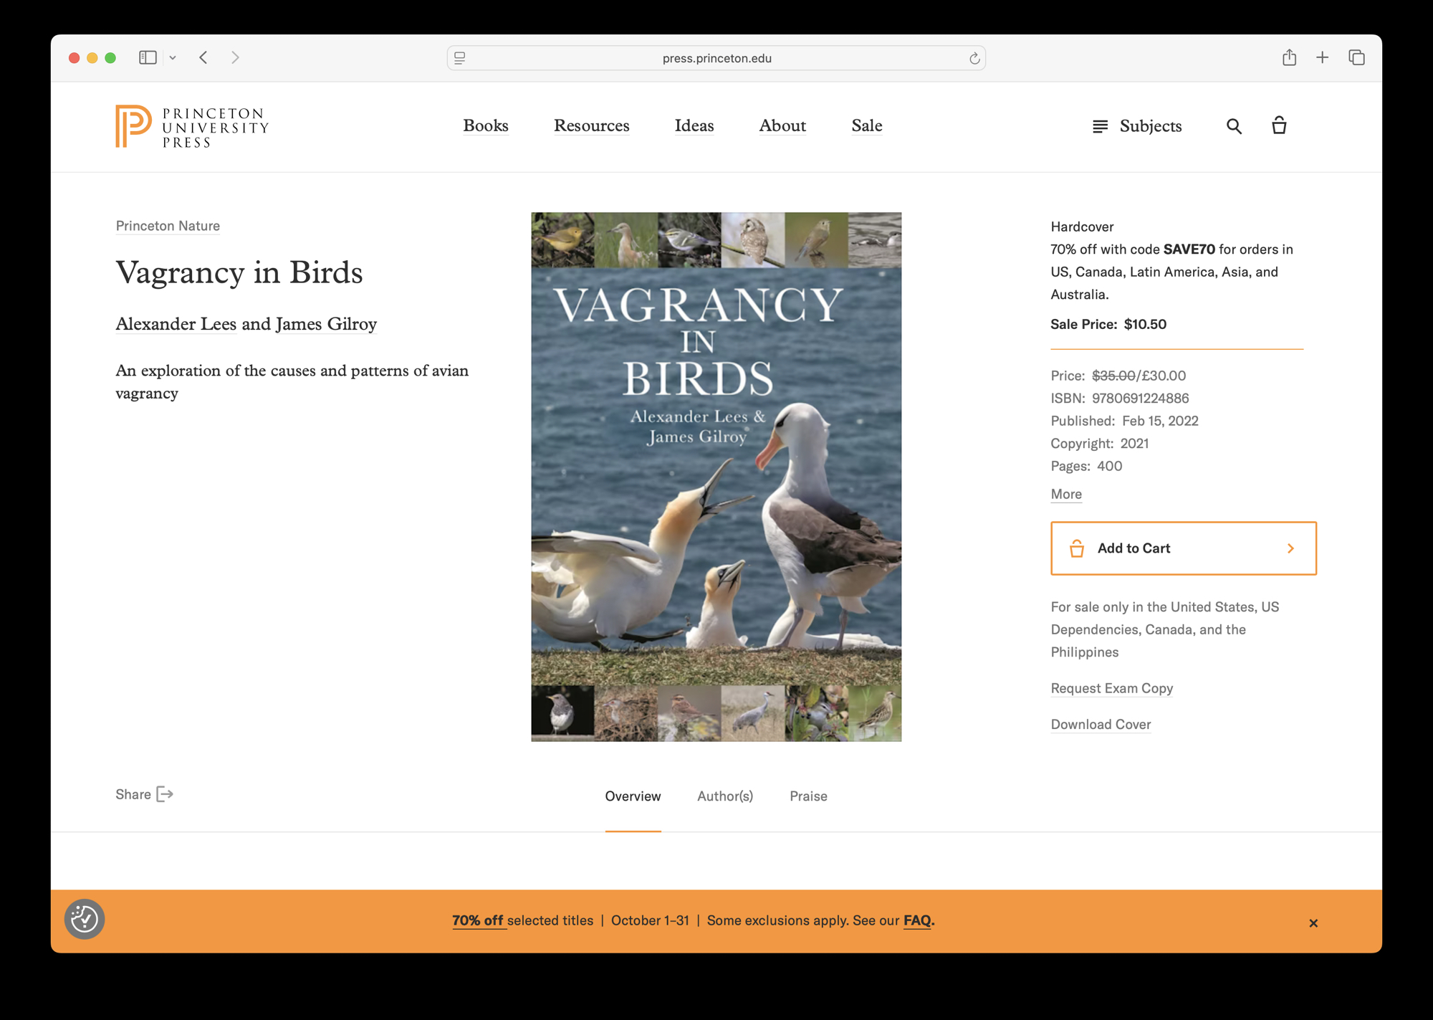Viewport: 1433px width, 1020px height.
Task: Open the Subjects menu
Action: (x=1136, y=126)
